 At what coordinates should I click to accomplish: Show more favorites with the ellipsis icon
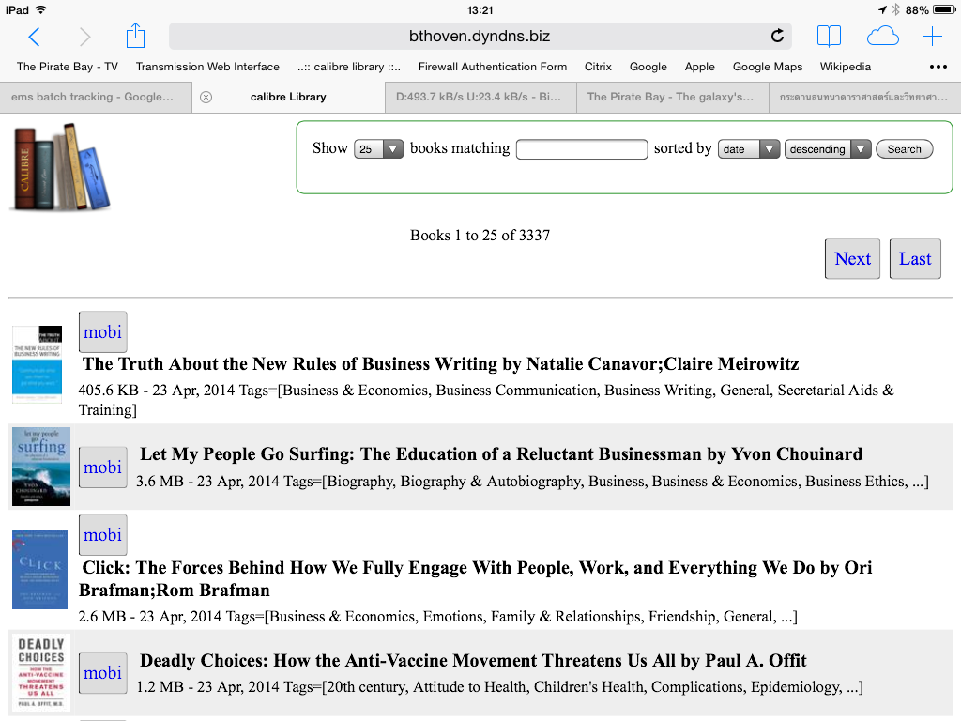938,67
